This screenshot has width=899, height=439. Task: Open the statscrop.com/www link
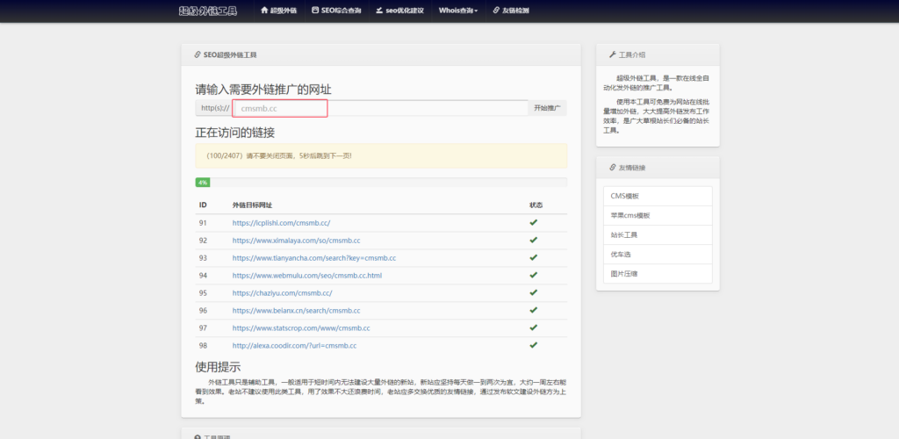[x=301, y=328]
